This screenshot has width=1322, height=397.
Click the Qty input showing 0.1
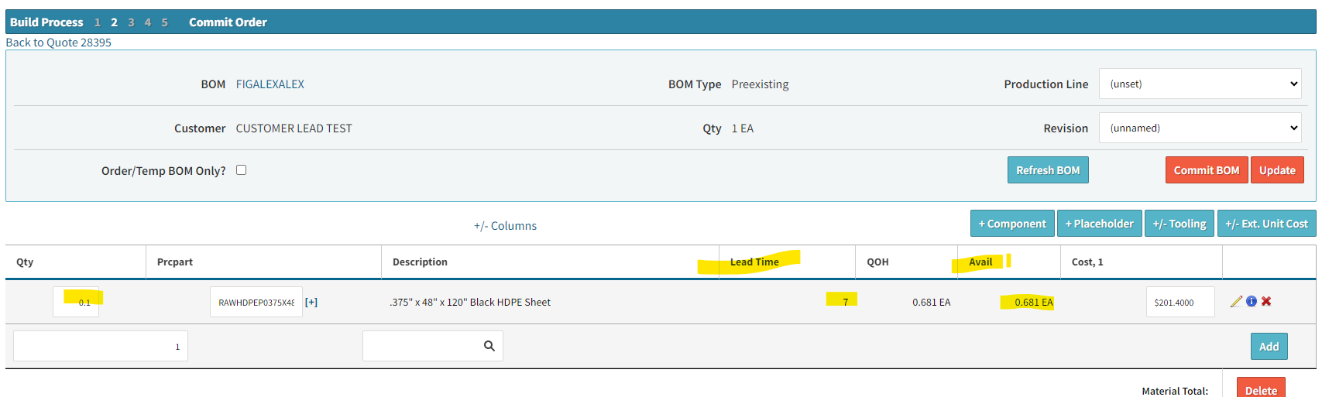tap(77, 302)
